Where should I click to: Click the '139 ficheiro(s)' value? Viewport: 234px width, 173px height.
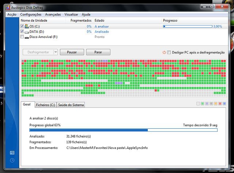76,142
